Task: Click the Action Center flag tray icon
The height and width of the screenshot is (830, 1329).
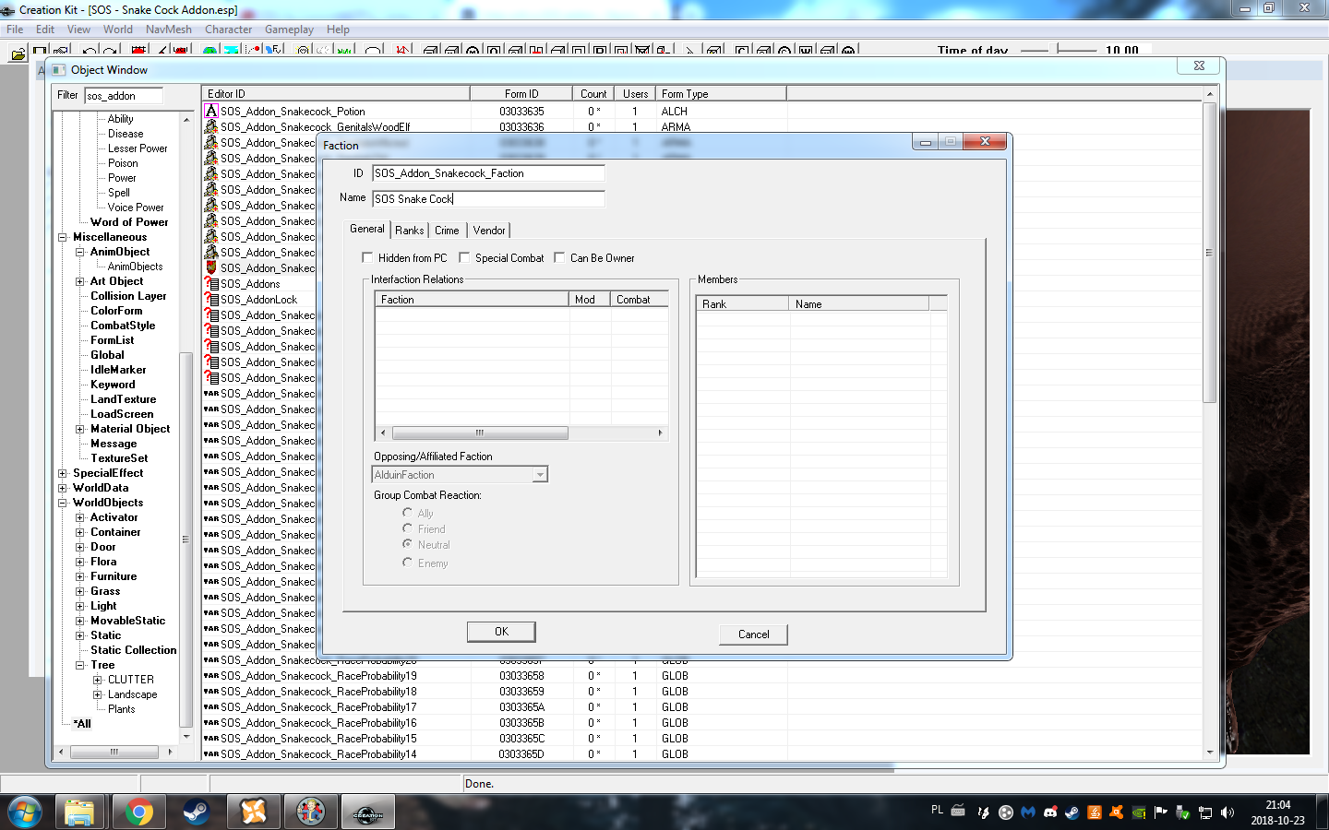Action: pyautogui.click(x=1161, y=812)
